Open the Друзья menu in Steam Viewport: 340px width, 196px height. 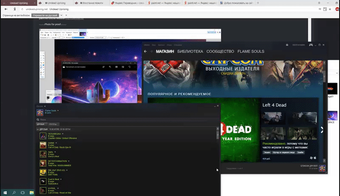[161, 45]
